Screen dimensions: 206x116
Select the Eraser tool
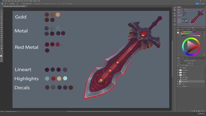pyautogui.click(x=1, y=32)
